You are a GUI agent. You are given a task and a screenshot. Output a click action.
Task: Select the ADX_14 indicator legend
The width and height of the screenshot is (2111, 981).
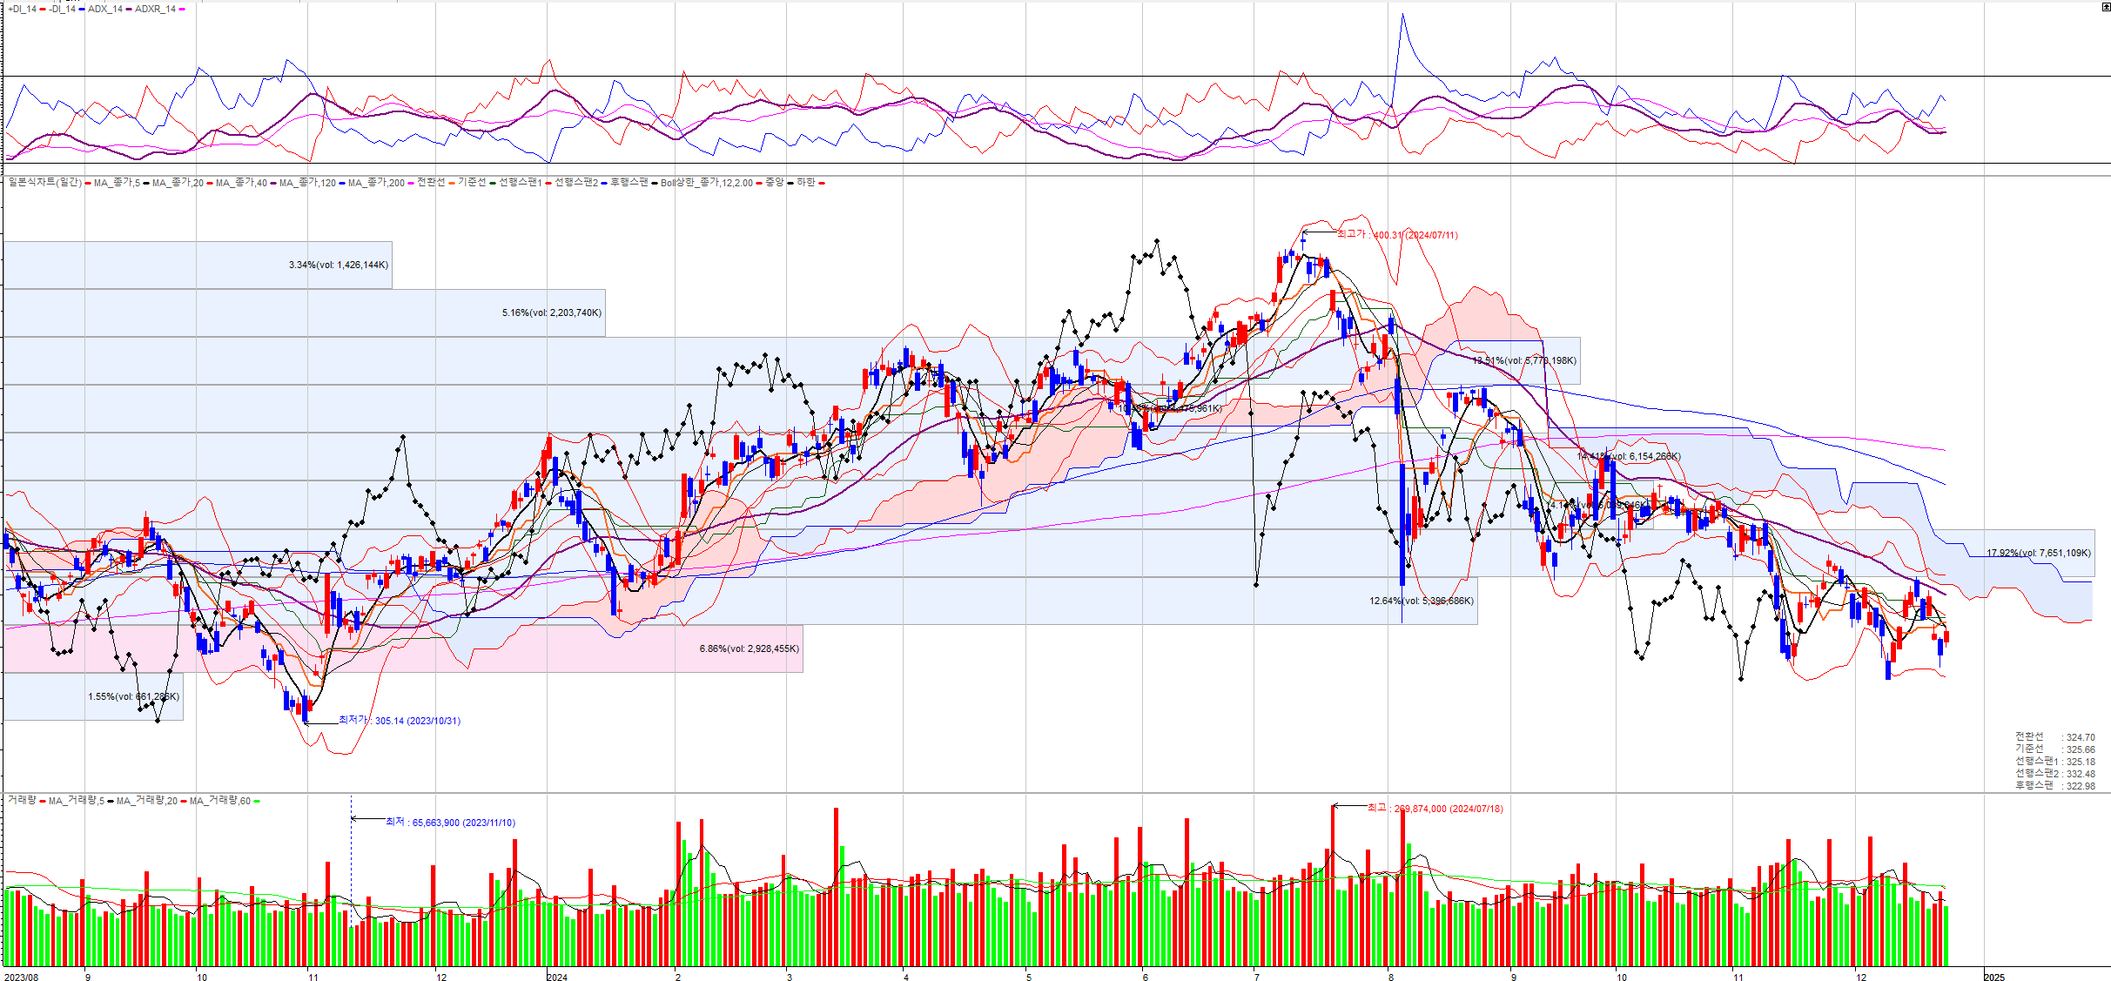pos(105,9)
